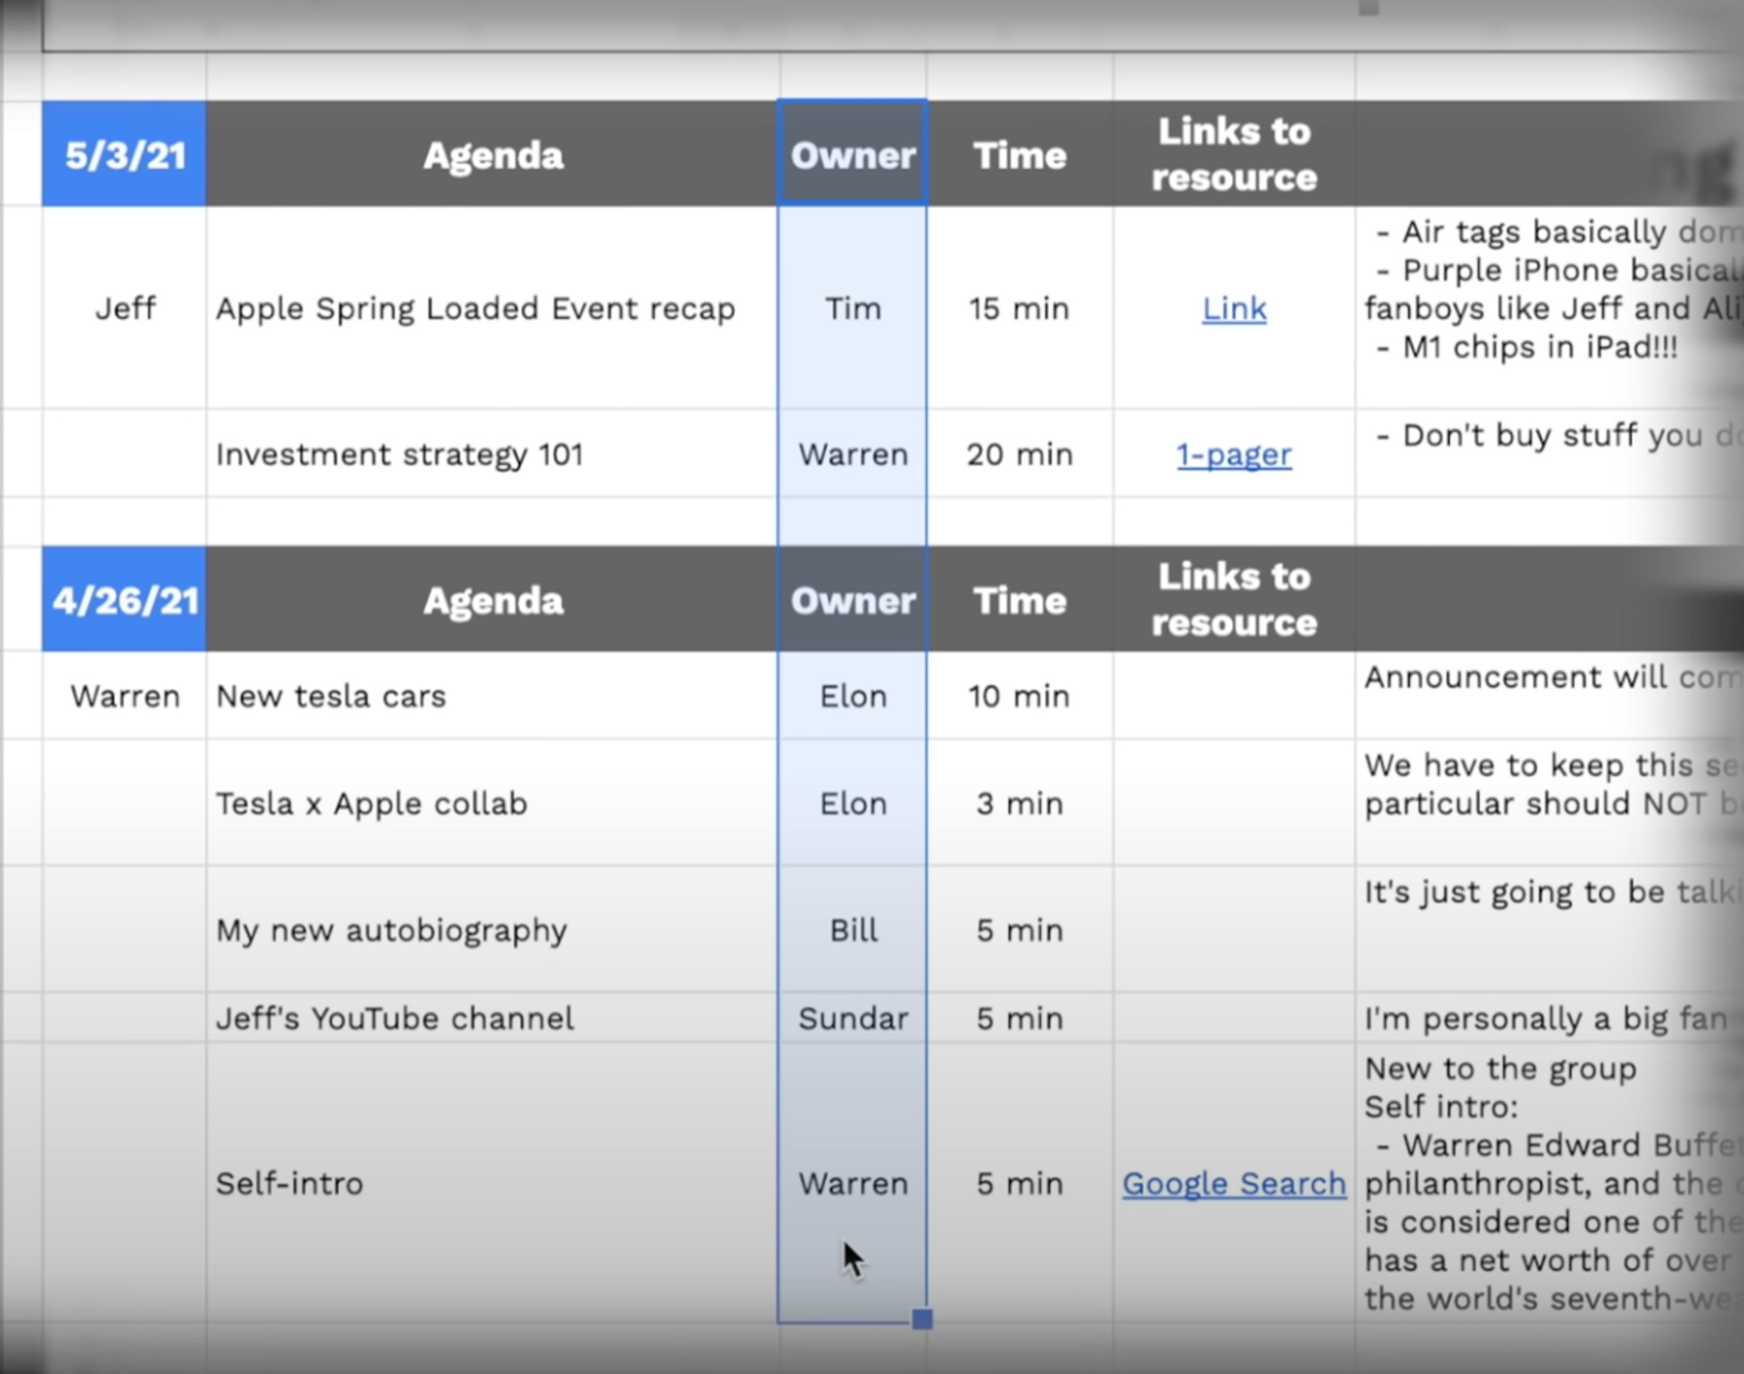Select 'Elon' owner of New tesla cars
The width and height of the screenshot is (1744, 1374).
[x=853, y=696]
